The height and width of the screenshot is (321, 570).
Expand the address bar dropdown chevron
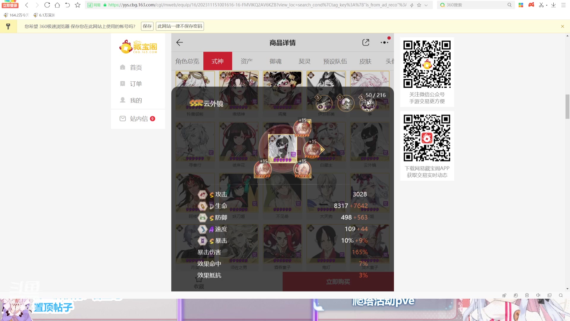[426, 5]
